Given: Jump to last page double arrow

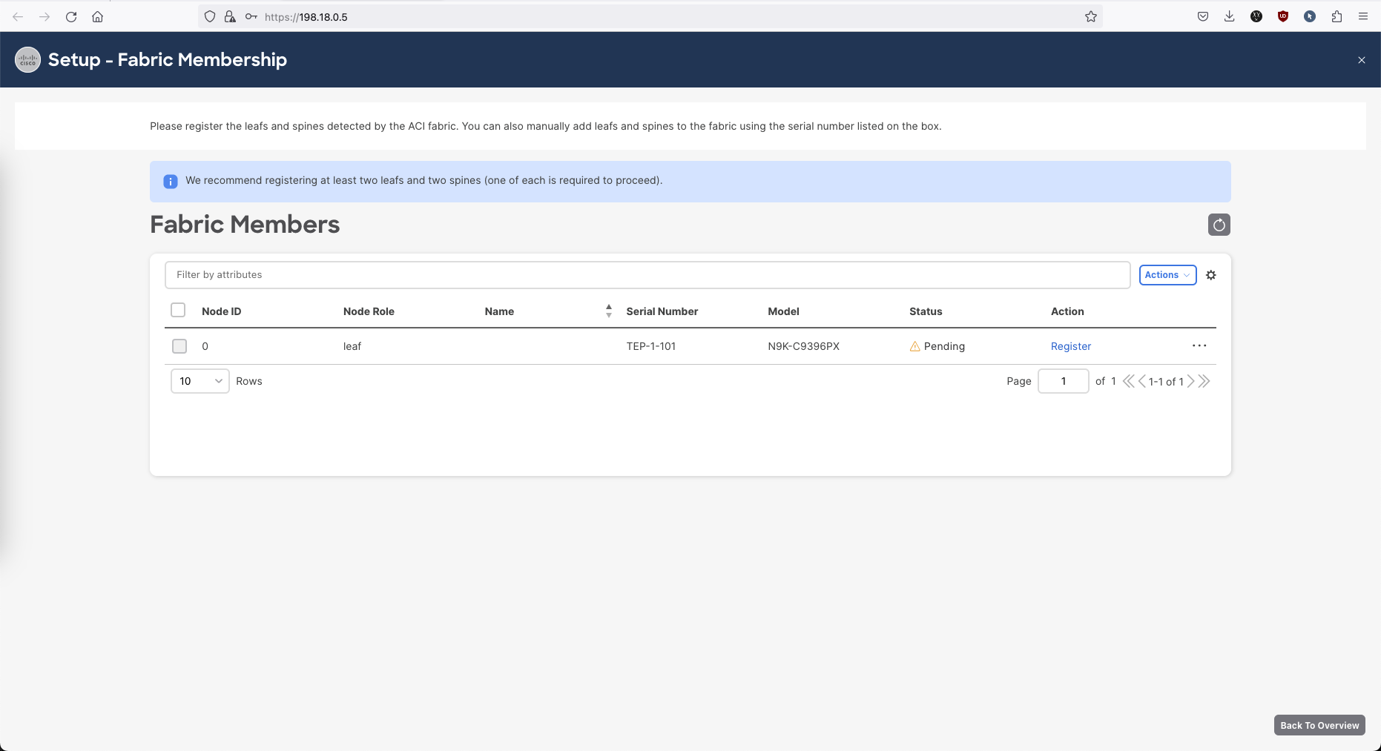Looking at the screenshot, I should tap(1204, 381).
